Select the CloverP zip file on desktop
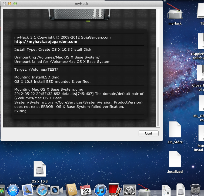 point(201,73)
